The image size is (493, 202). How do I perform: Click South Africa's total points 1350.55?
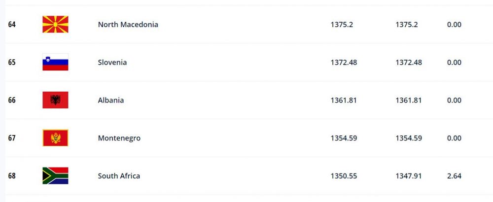pos(344,176)
